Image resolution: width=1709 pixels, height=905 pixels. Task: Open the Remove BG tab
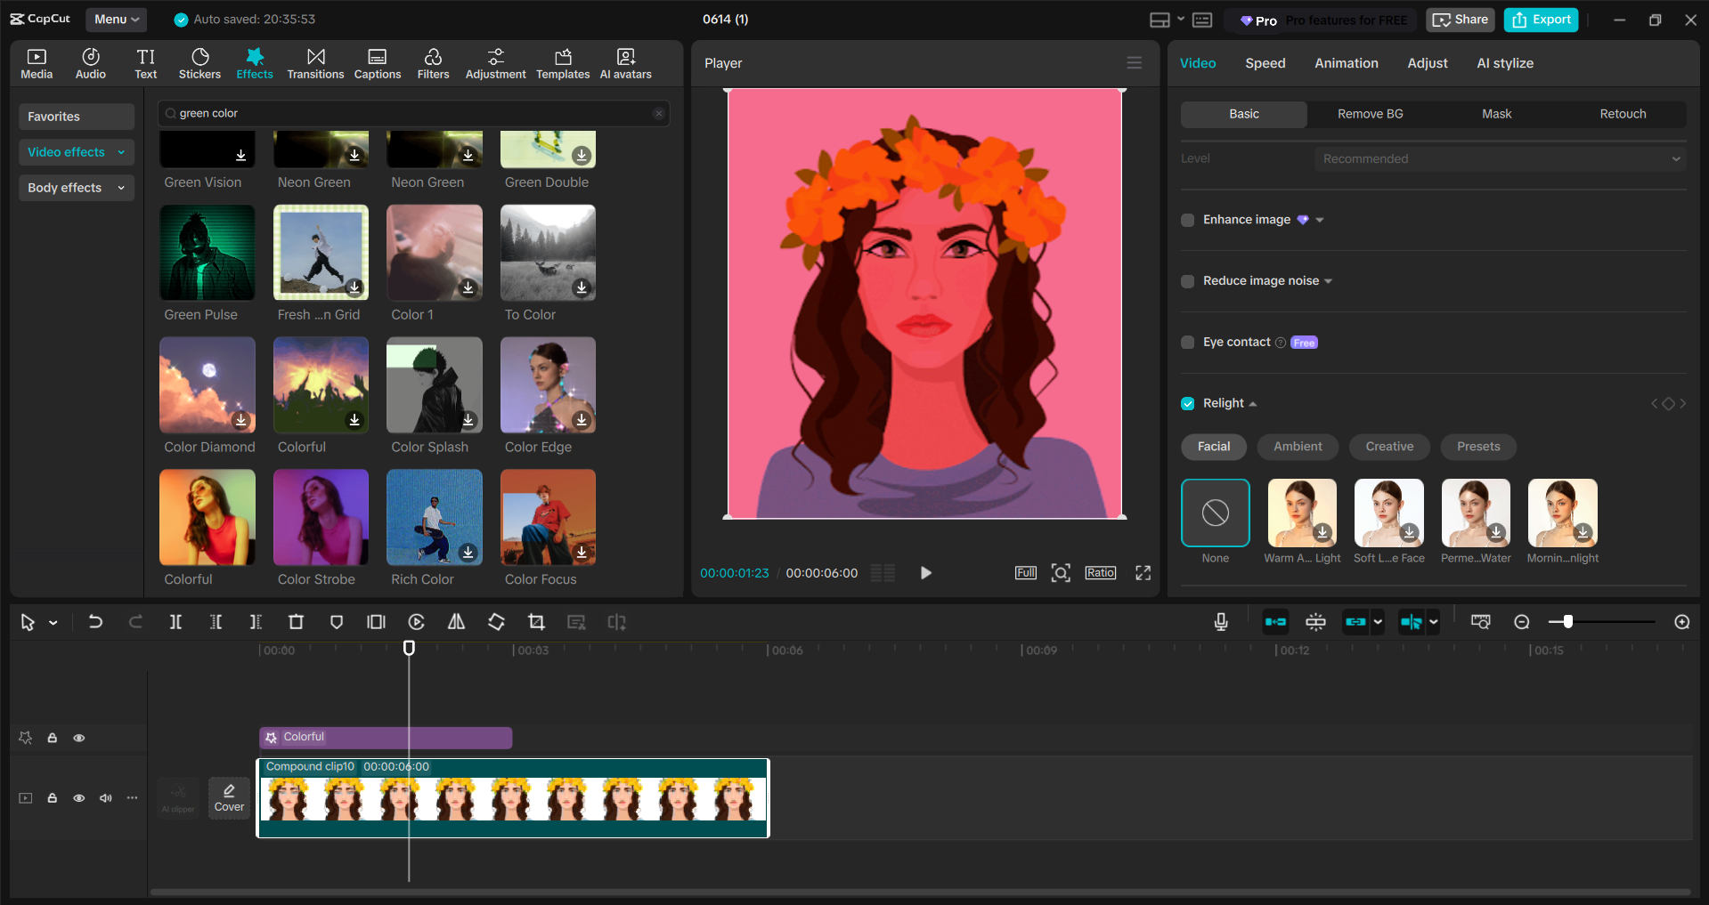[x=1370, y=114]
